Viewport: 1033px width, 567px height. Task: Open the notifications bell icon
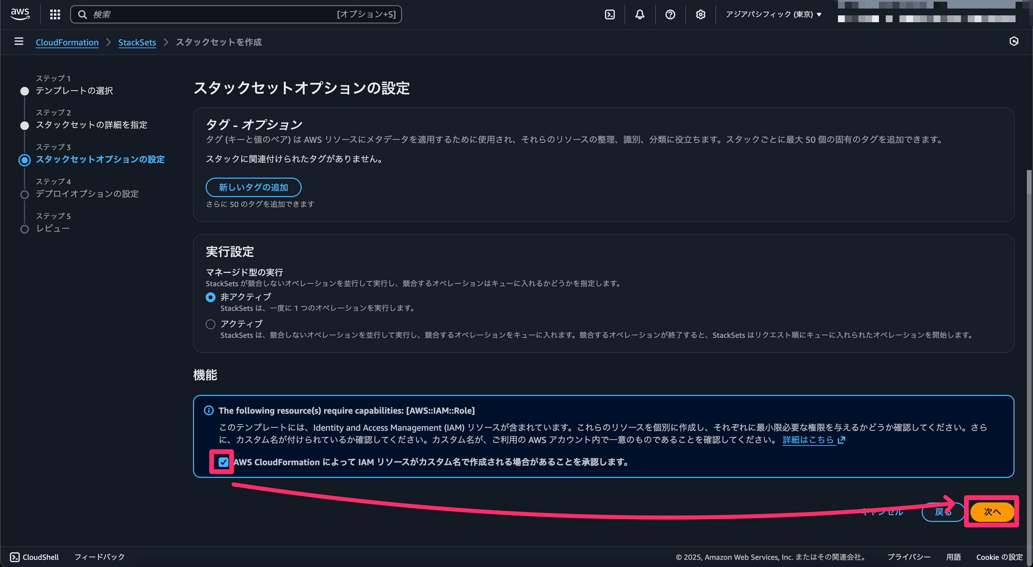pyautogui.click(x=639, y=14)
